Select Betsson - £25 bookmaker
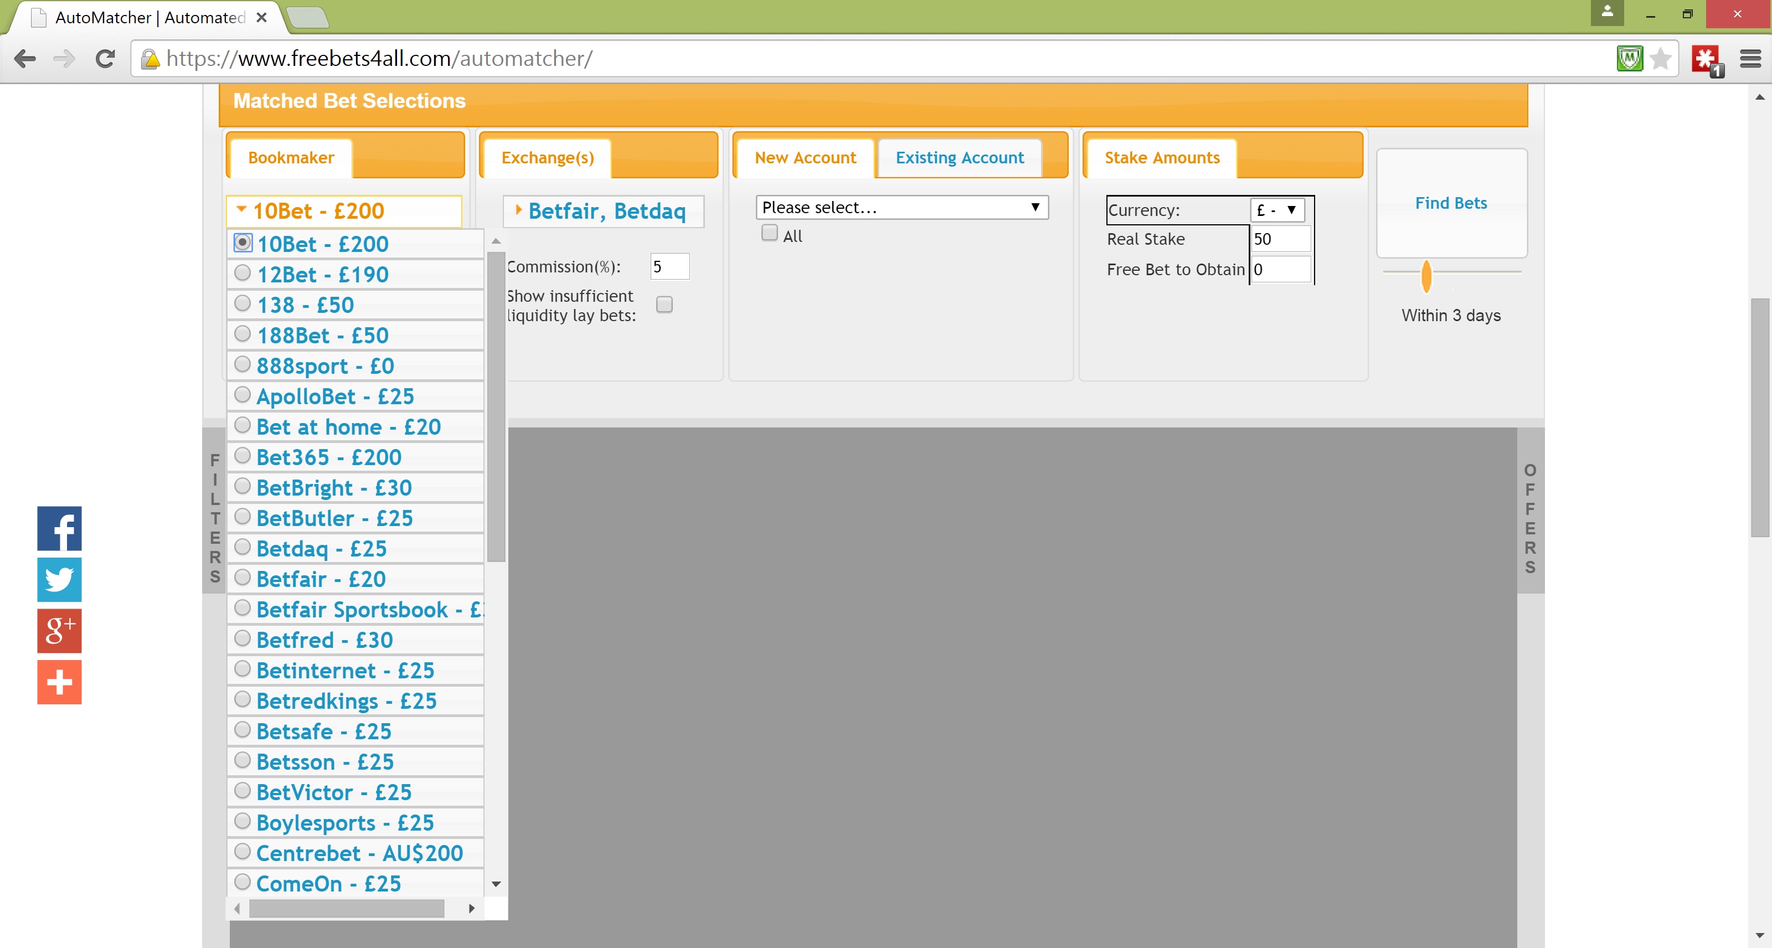1772x948 pixels. coord(355,761)
